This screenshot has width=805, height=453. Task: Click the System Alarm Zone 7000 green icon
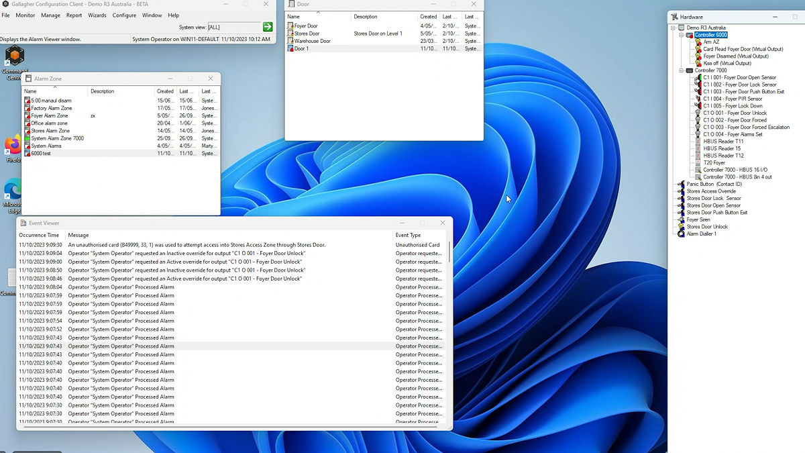(x=28, y=138)
